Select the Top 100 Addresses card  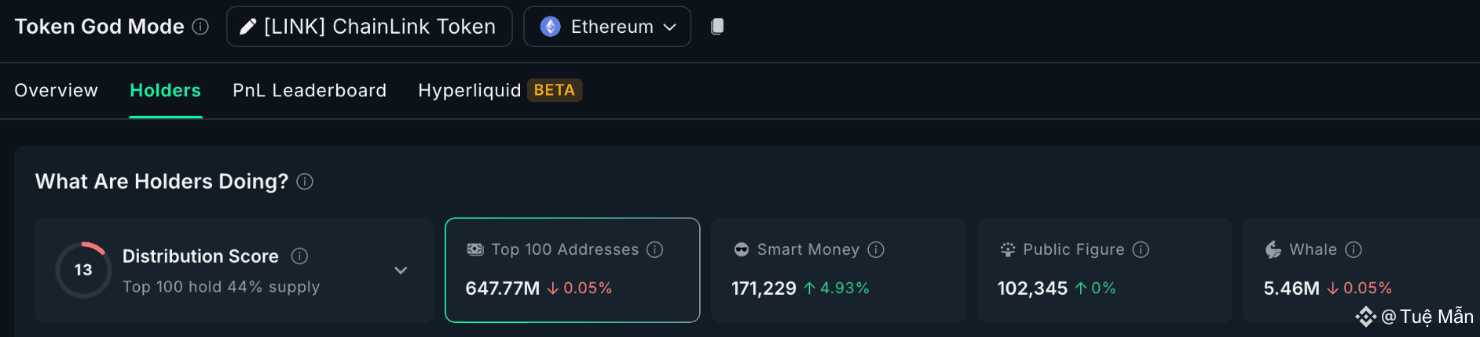point(572,270)
